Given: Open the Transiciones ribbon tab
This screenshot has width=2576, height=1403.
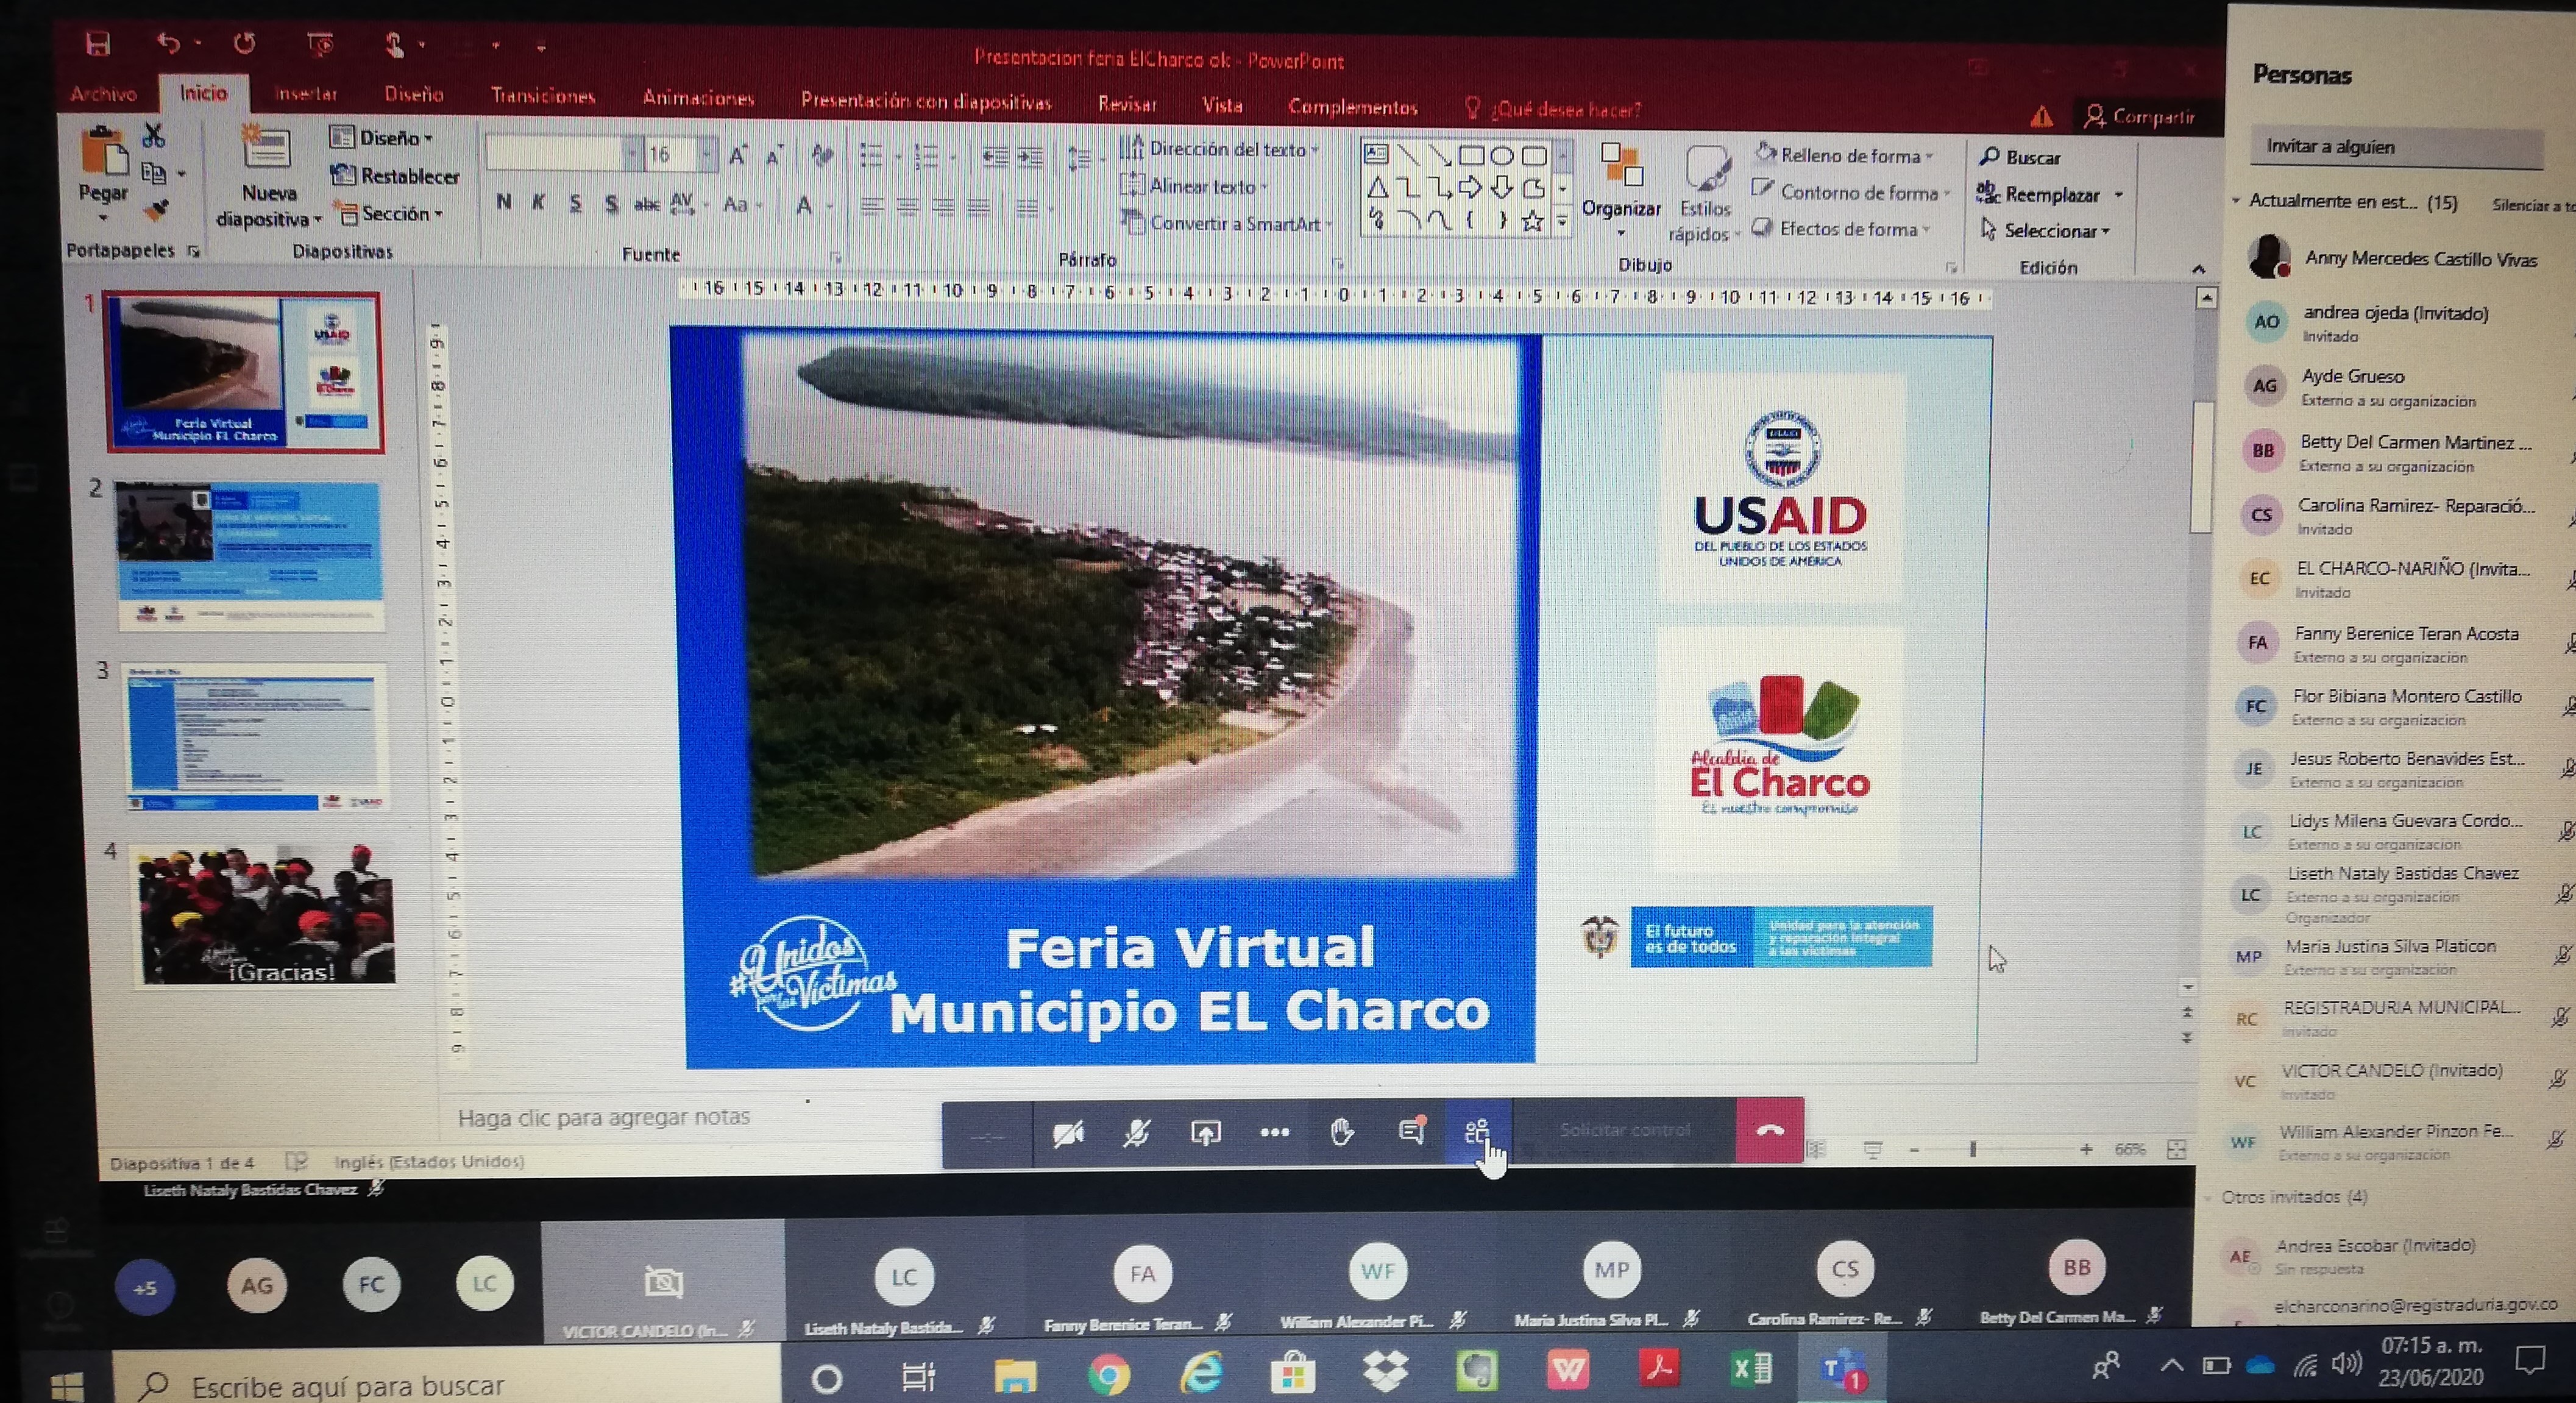Looking at the screenshot, I should (x=542, y=96).
